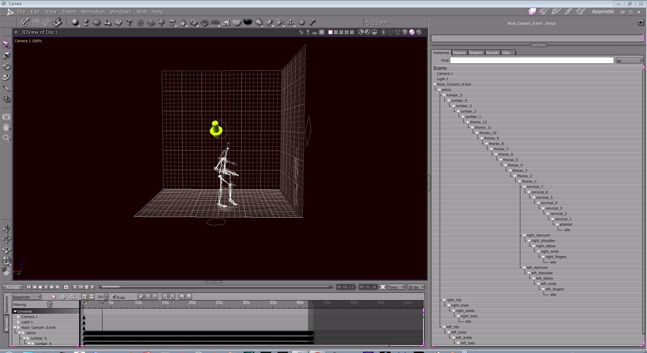Jump to the first frame

click(x=29, y=287)
